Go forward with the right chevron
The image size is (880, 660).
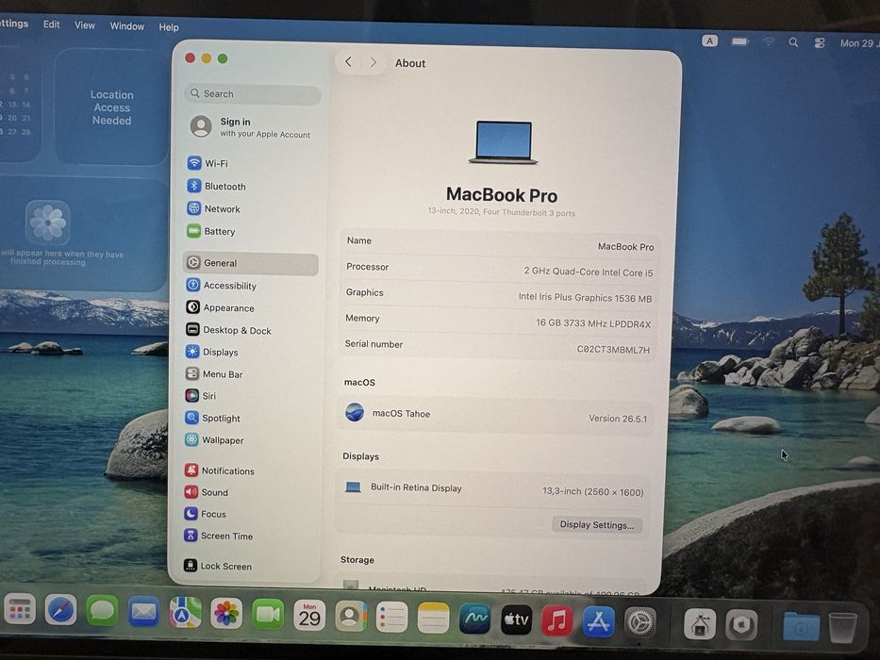click(x=374, y=63)
